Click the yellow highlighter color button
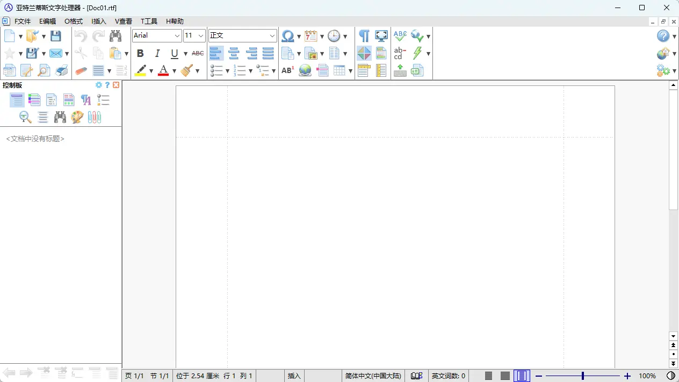Screen dimensions: 679x382 tap(140, 70)
